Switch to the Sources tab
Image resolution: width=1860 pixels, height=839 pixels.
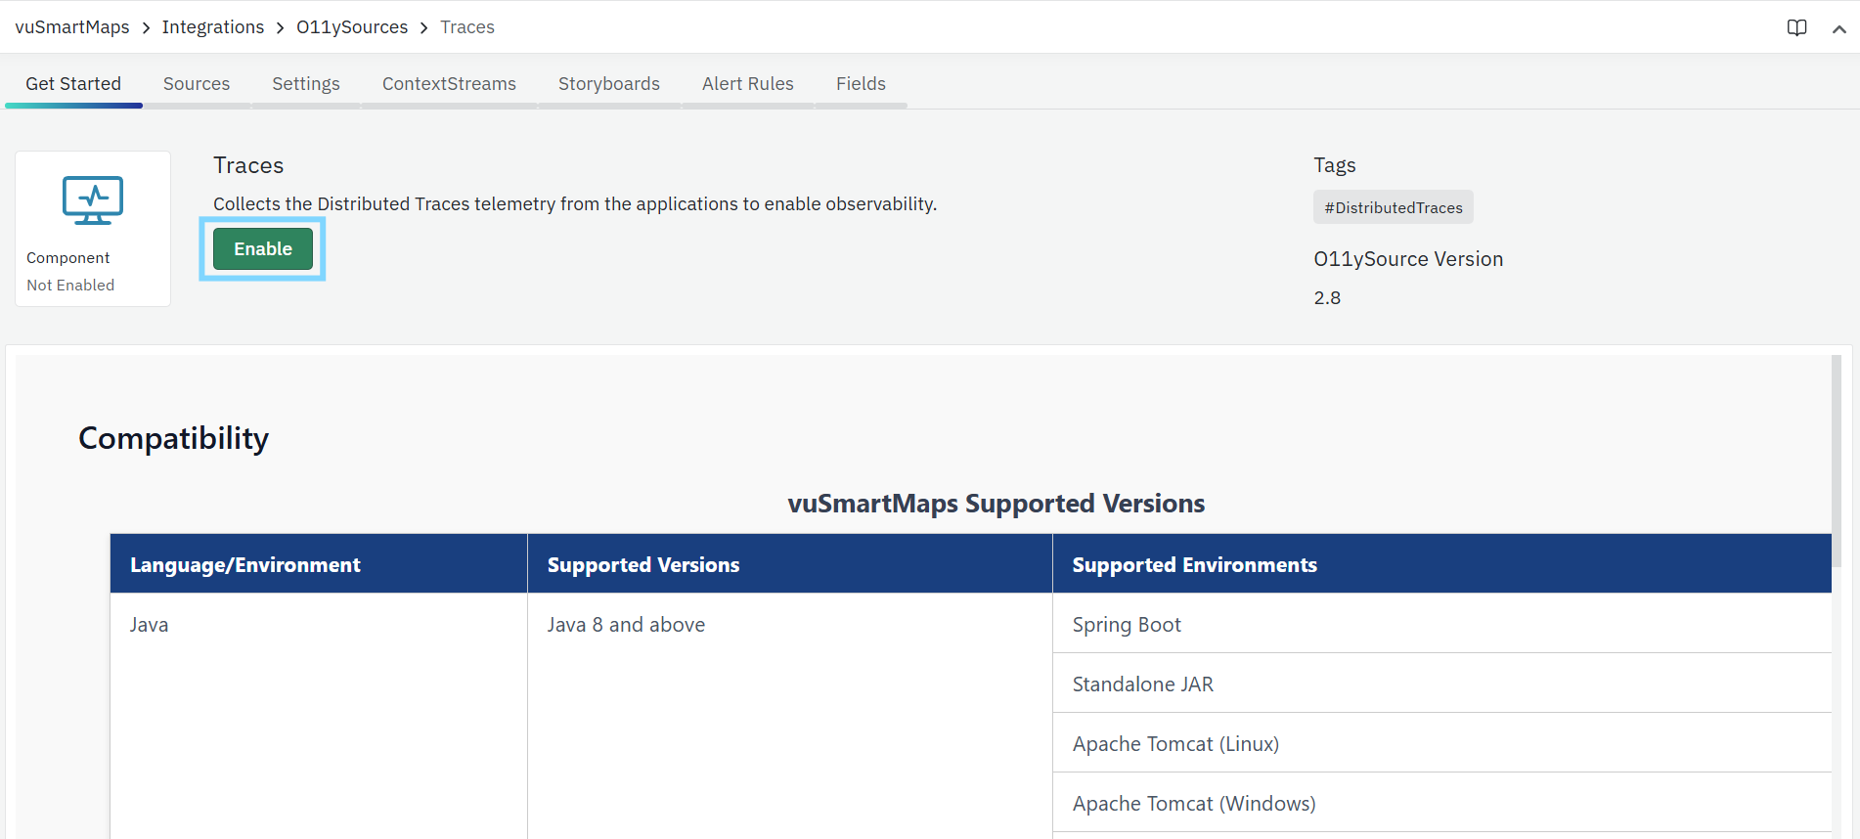pyautogui.click(x=197, y=84)
